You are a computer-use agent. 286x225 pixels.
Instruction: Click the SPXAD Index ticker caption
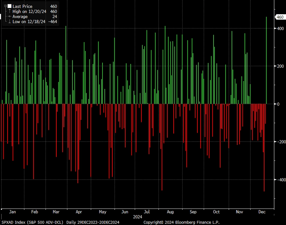coord(33,222)
